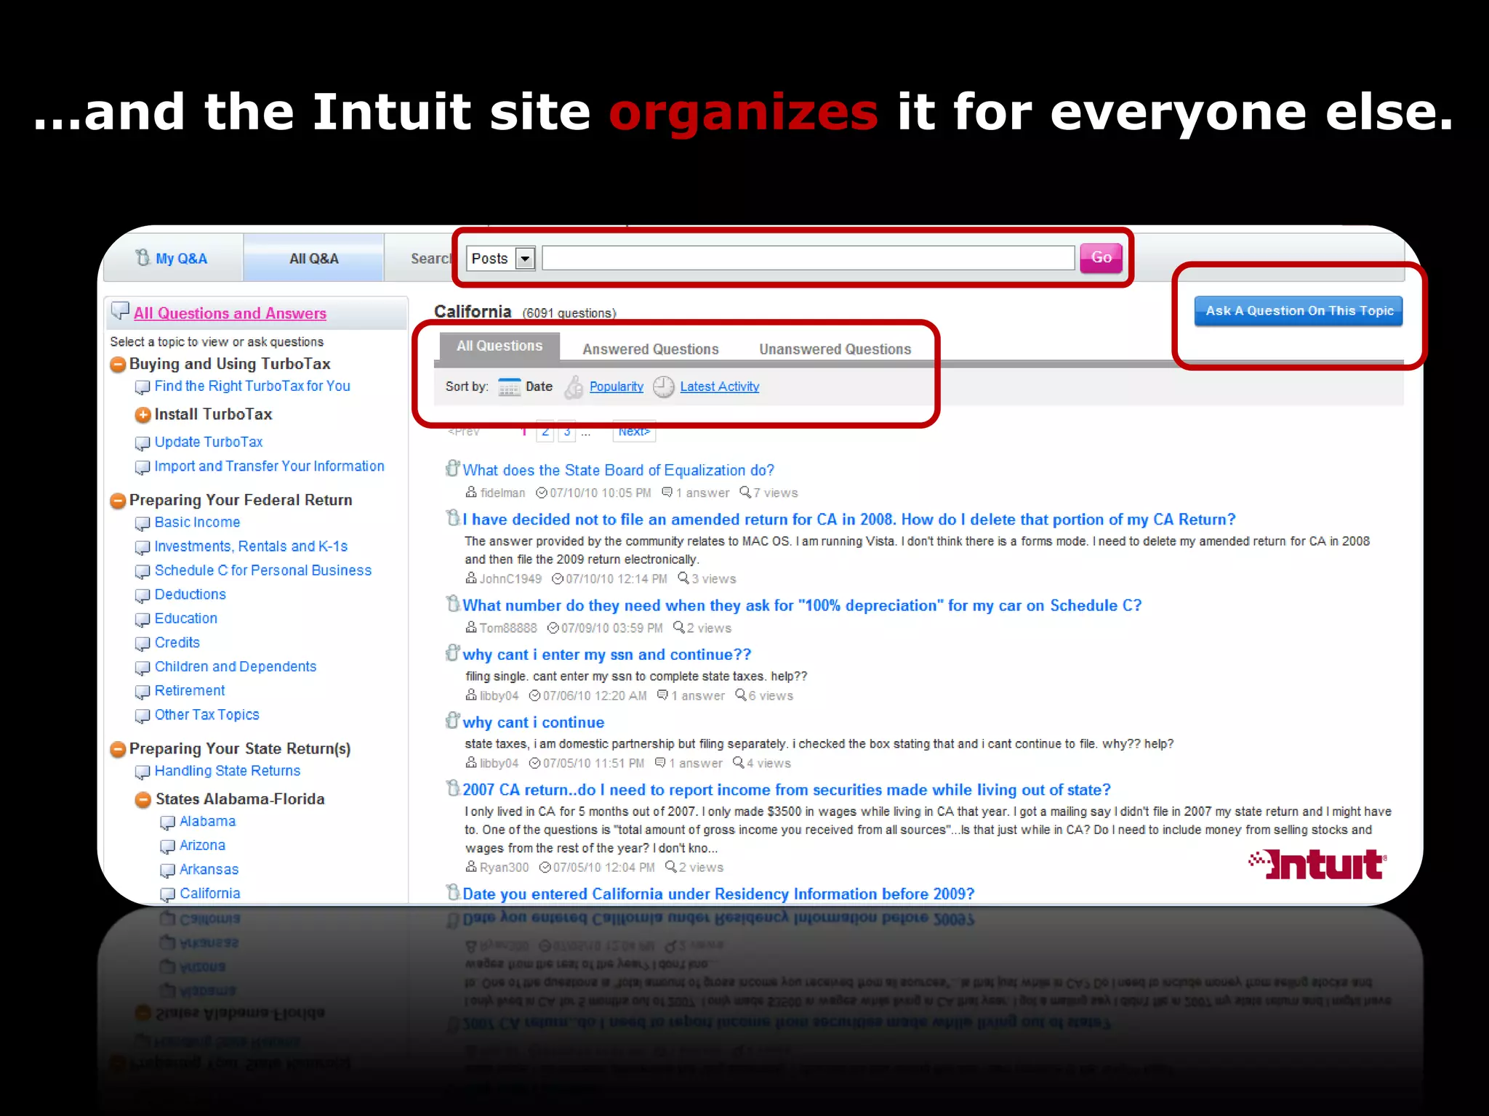The height and width of the screenshot is (1116, 1489).
Task: Click Ask A Question On This Topic
Action: pos(1298,311)
